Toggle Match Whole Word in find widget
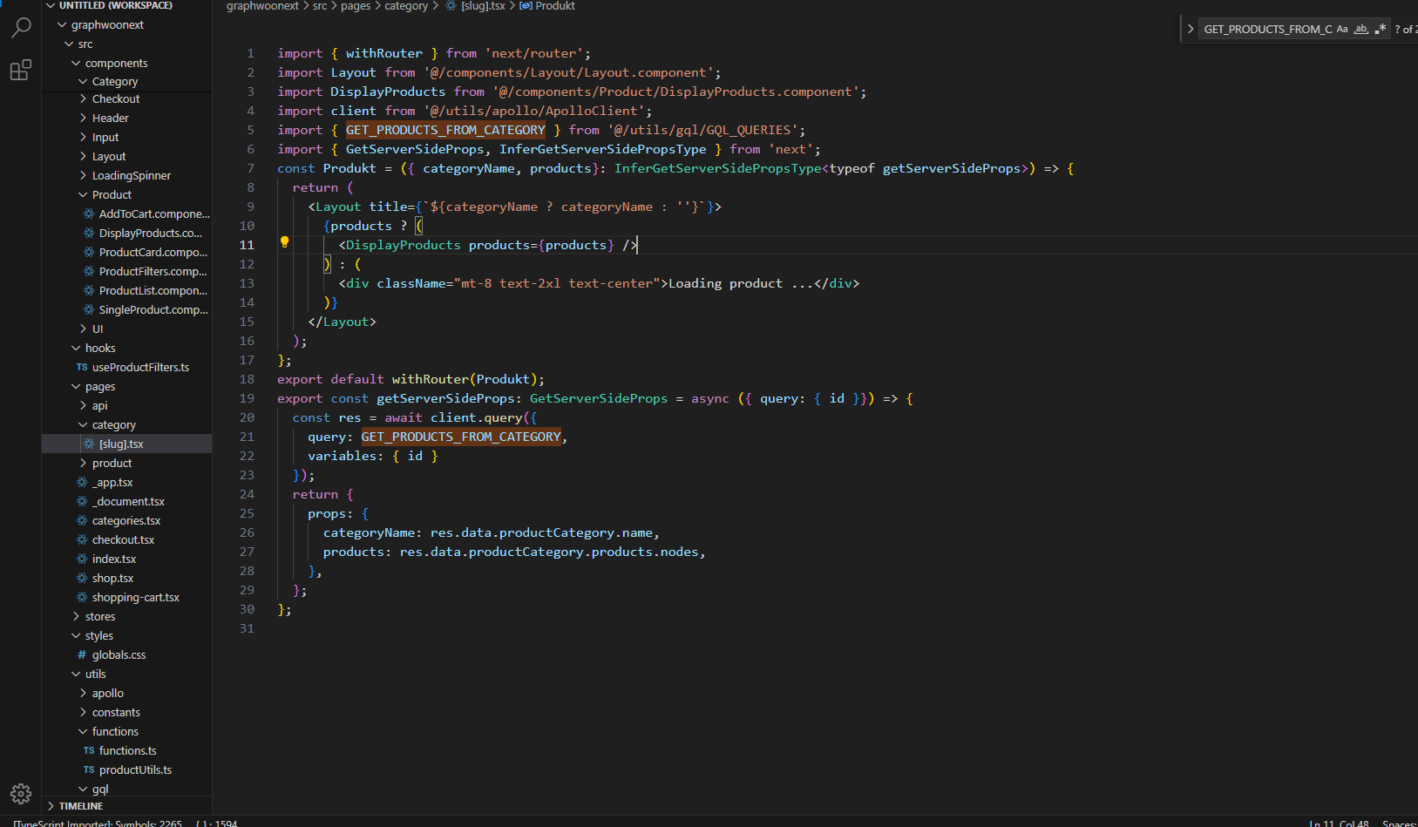Viewport: 1418px width, 827px height. (1361, 30)
